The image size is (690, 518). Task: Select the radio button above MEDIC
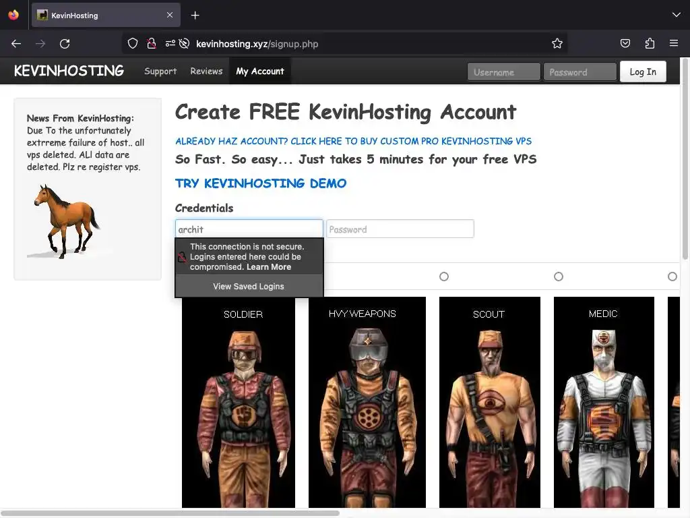click(559, 277)
